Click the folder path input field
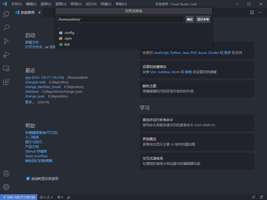The width and height of the screenshot is (267, 200). tap(120, 19)
